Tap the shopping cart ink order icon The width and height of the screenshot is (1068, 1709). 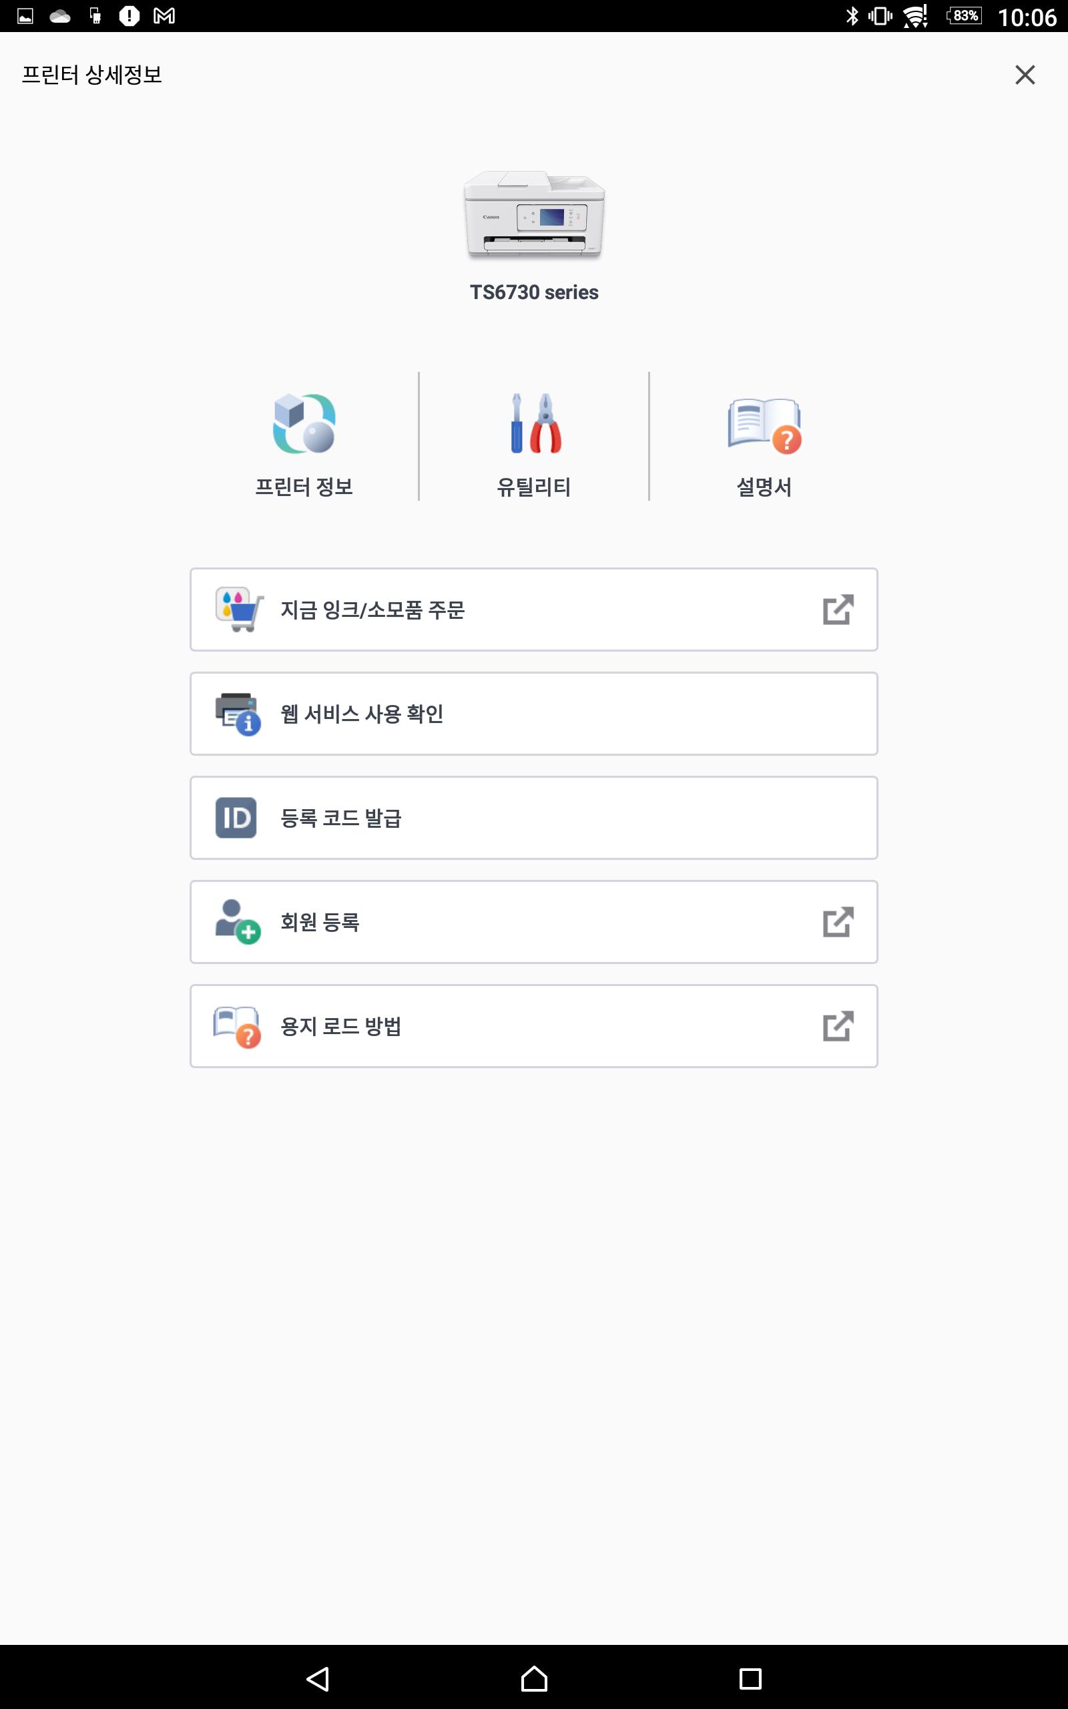coord(240,609)
